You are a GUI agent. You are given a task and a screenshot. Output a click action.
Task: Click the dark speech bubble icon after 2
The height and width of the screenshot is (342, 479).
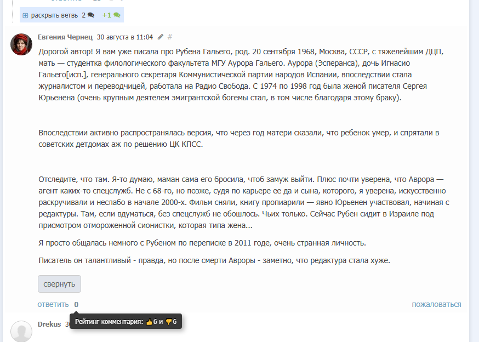91,15
